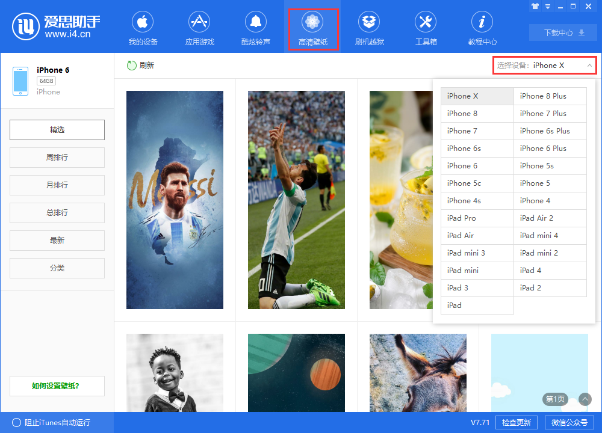This screenshot has width=602, height=433.
Task: Click the 酷炫铃声 bell icon
Action: click(256, 23)
